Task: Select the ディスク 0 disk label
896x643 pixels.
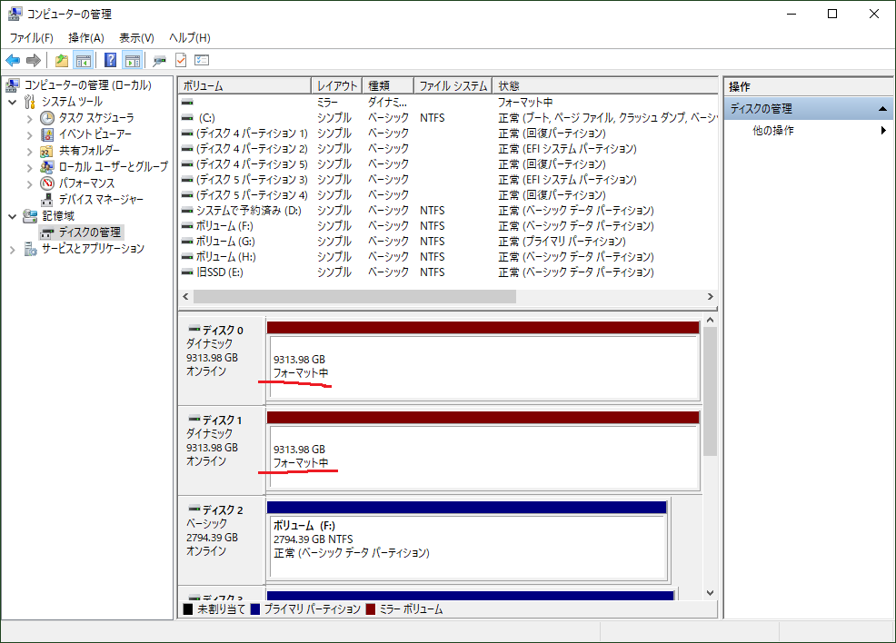Action: 221,361
